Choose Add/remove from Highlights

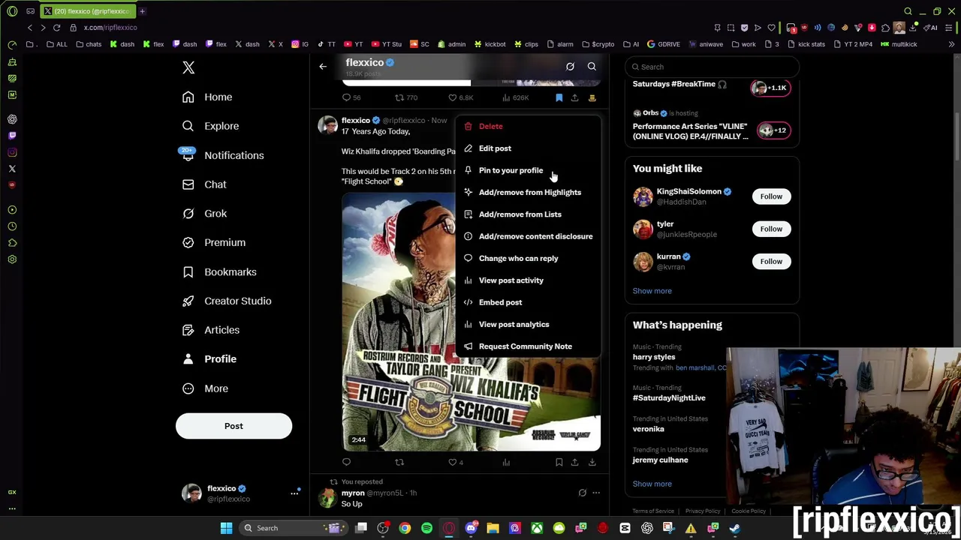(x=528, y=192)
